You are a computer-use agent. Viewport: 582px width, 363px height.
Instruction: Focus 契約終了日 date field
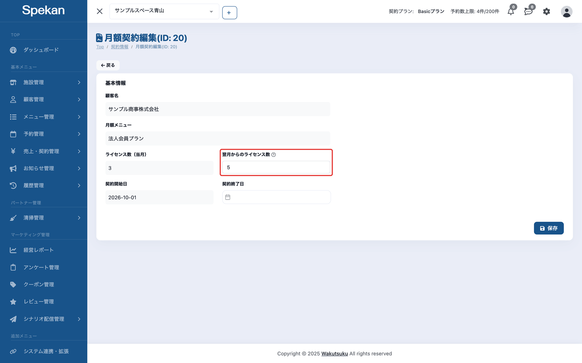pos(276,197)
